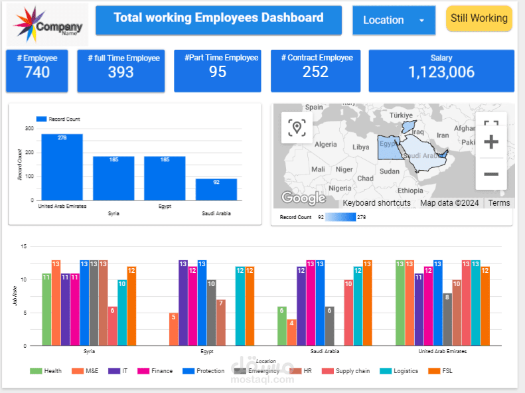Select the # Employee 740 scorecard

[37, 70]
